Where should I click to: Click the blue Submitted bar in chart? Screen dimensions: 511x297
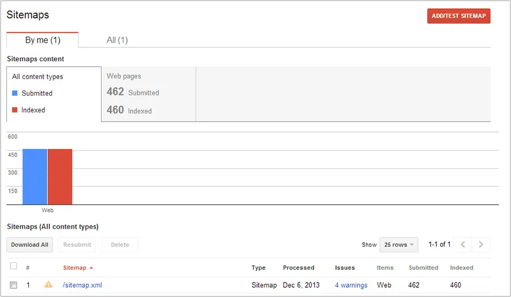tap(35, 176)
